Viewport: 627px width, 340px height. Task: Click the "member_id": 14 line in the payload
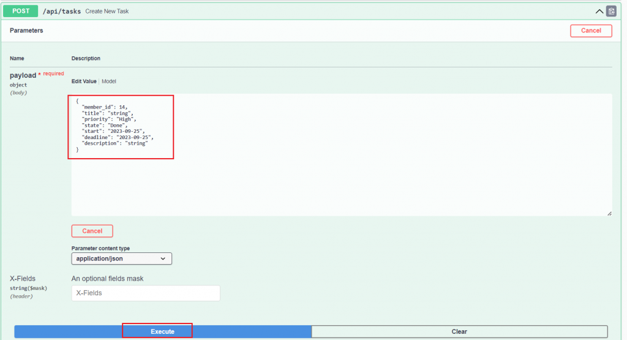pyautogui.click(x=105, y=107)
